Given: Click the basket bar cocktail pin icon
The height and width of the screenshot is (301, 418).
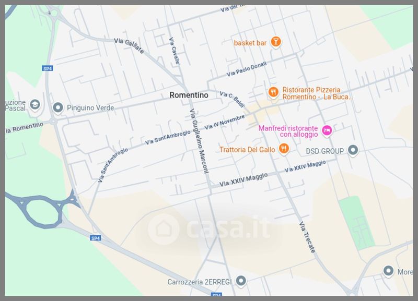Looking at the screenshot, I should tap(276, 42).
